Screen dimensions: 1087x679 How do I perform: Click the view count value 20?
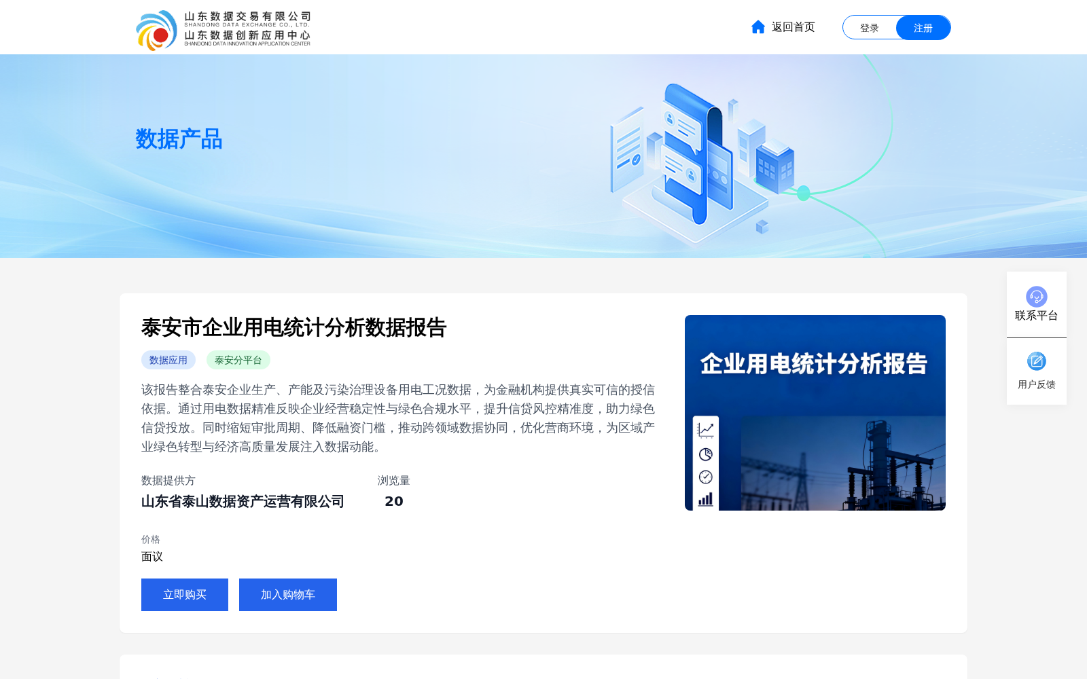(394, 502)
